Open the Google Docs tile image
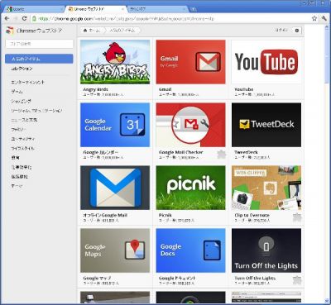 tap(190, 250)
